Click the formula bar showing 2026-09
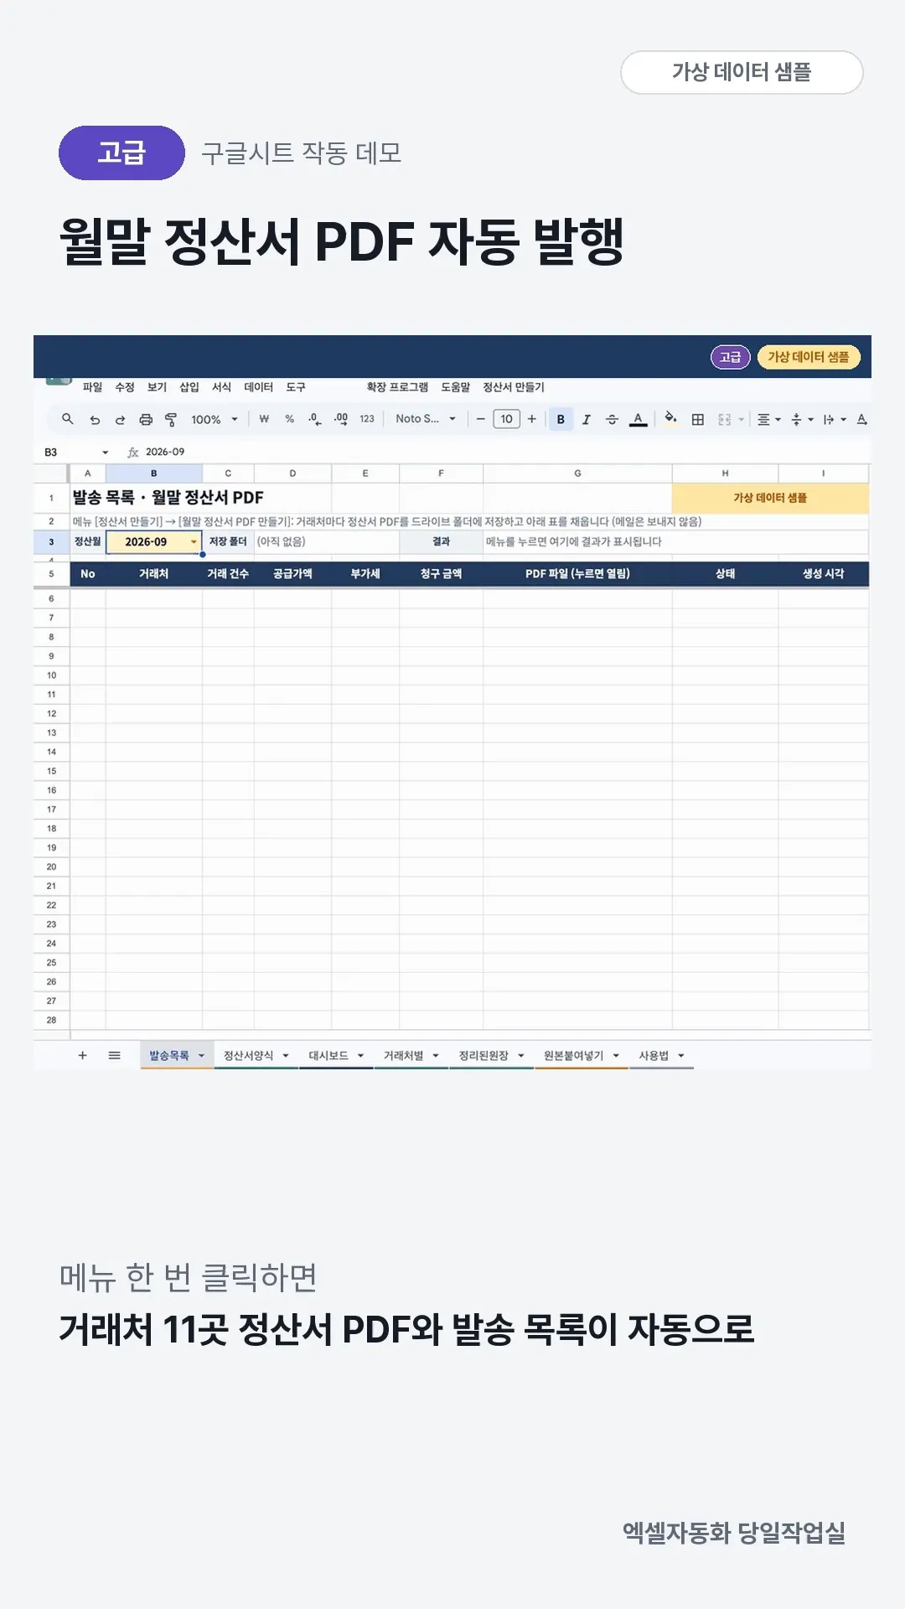The height and width of the screenshot is (1609, 905). [x=165, y=452]
